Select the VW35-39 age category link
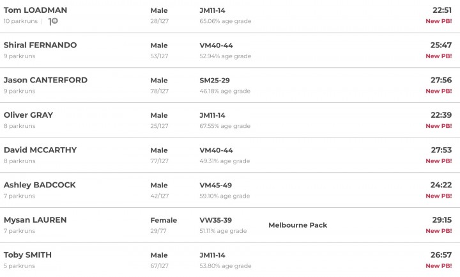This screenshot has width=460, height=277. (x=216, y=219)
